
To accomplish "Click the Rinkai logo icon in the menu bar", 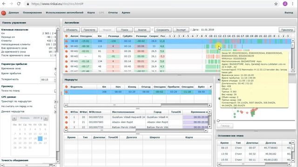I will [x=3, y=13].
